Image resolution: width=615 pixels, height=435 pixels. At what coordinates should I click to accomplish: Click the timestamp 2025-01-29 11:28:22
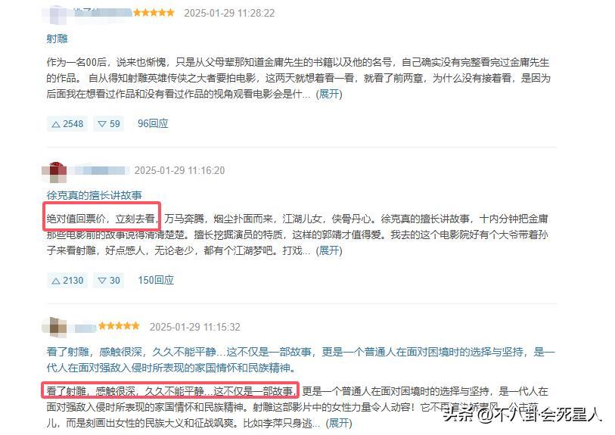(229, 14)
